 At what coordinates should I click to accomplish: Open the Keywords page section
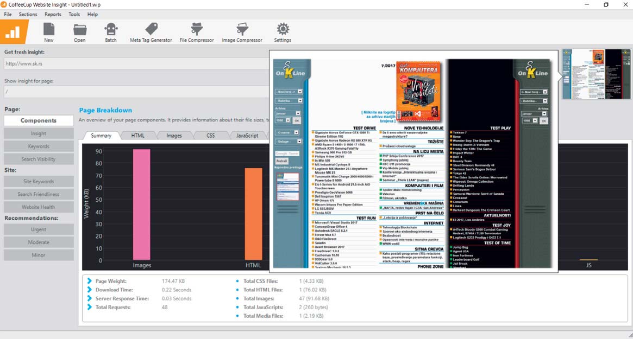pos(39,146)
